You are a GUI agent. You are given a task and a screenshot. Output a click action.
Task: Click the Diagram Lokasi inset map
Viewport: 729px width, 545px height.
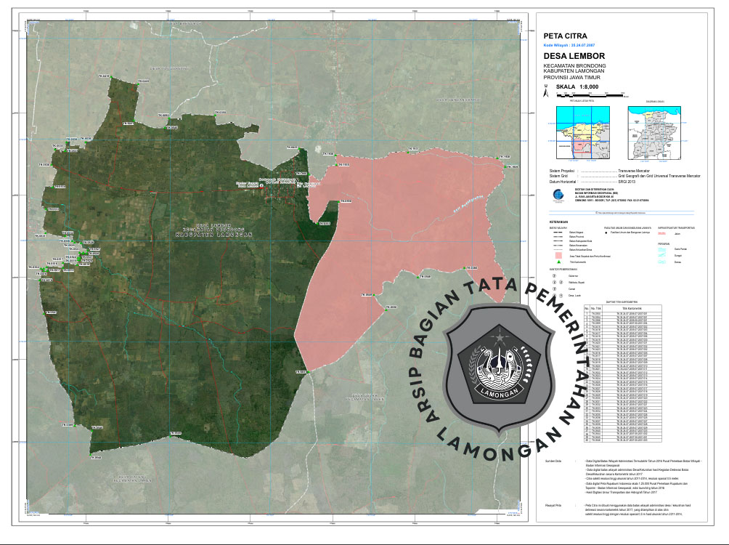tap(656, 134)
